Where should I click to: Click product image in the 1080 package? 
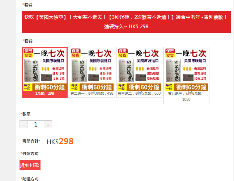186,69
